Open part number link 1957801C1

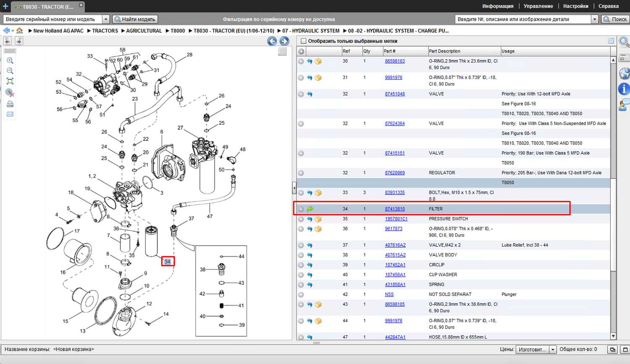pos(396,219)
